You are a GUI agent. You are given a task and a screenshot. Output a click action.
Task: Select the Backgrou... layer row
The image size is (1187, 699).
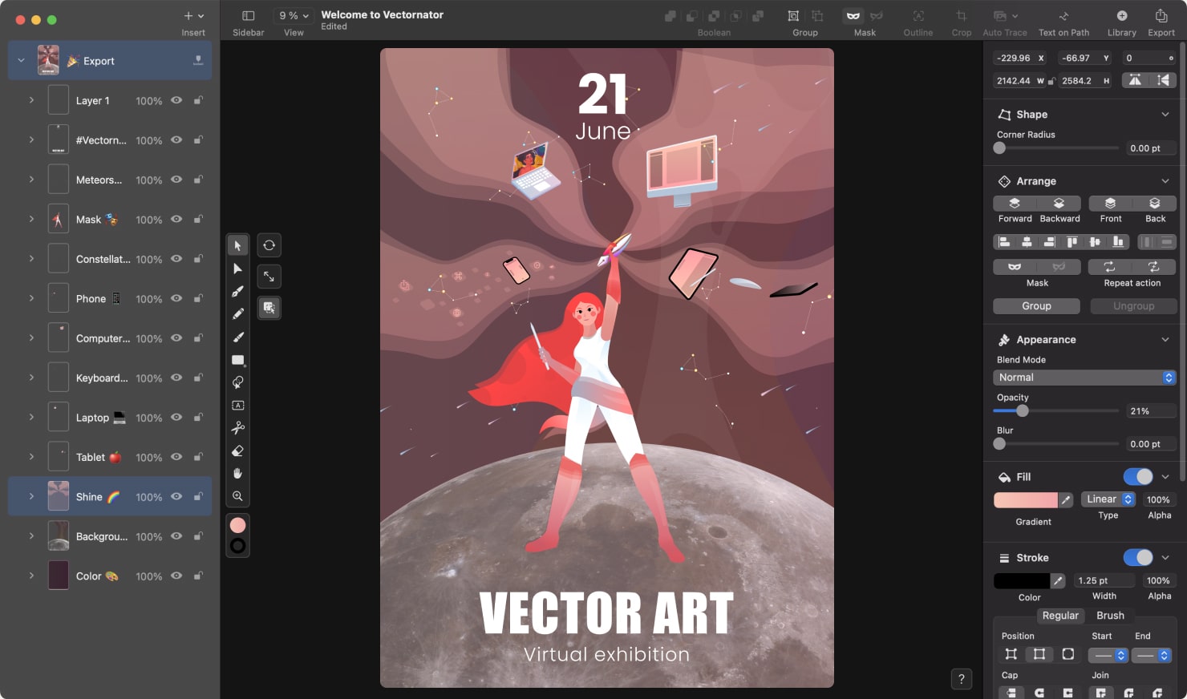[x=110, y=536]
